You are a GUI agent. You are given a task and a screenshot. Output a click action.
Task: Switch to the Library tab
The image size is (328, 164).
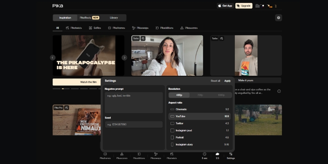point(114,18)
